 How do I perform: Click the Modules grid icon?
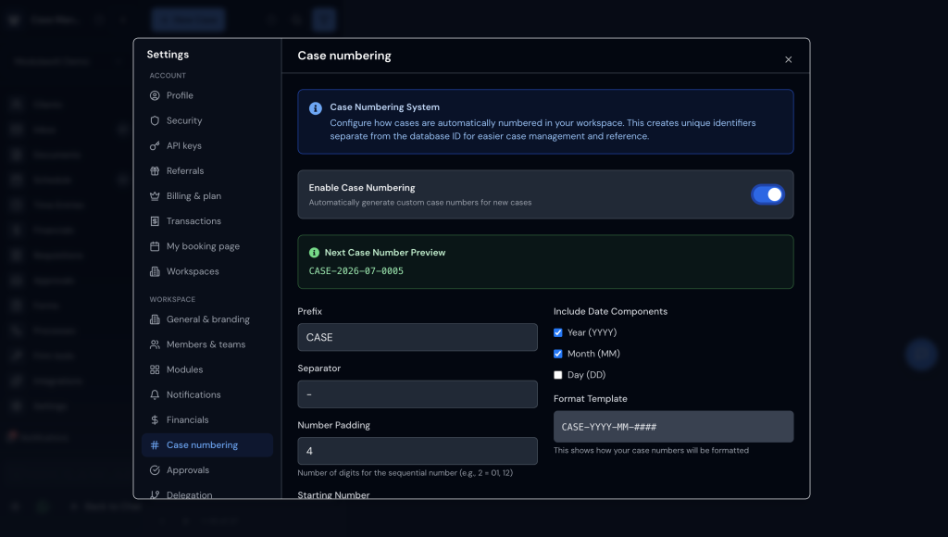click(x=155, y=369)
